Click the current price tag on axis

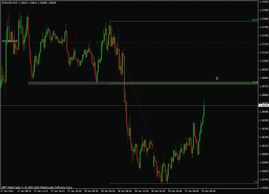264,105
